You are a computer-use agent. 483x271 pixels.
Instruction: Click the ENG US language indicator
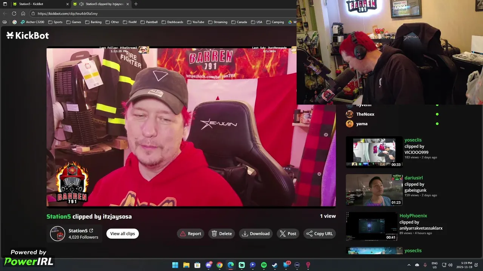click(x=435, y=265)
